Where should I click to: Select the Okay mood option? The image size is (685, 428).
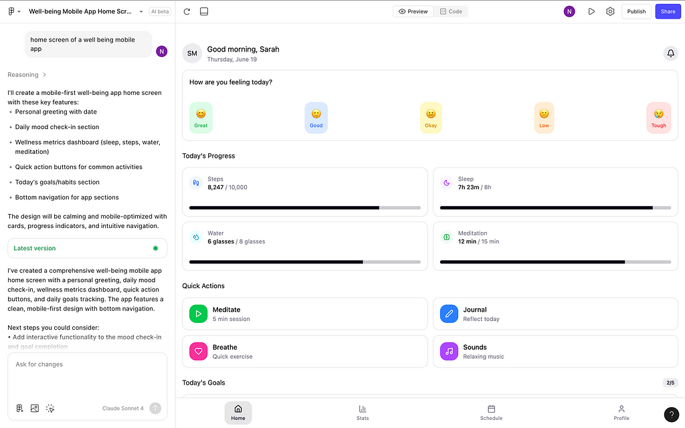(431, 118)
